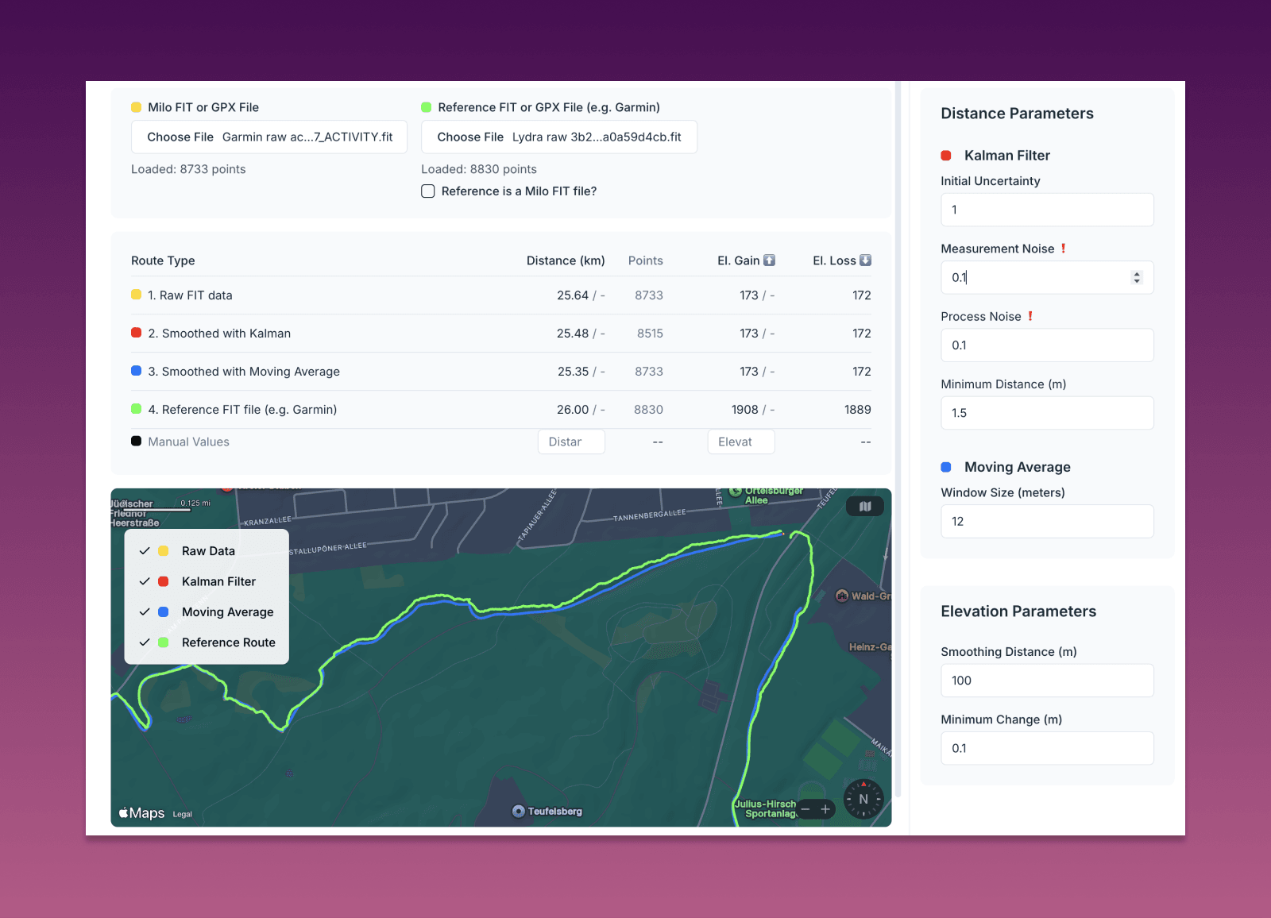
Task: Click Measurement Noise warning exclamation icon
Action: point(1063,249)
